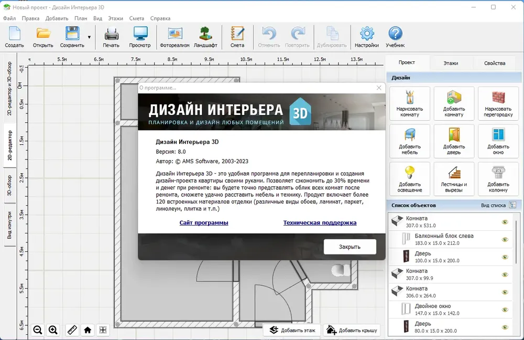Select Балконный блок слева in object list
This screenshot has height=340, width=524.
coord(450,239)
